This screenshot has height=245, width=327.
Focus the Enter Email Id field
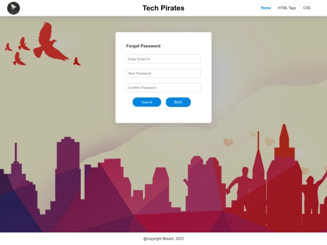pyautogui.click(x=163, y=59)
